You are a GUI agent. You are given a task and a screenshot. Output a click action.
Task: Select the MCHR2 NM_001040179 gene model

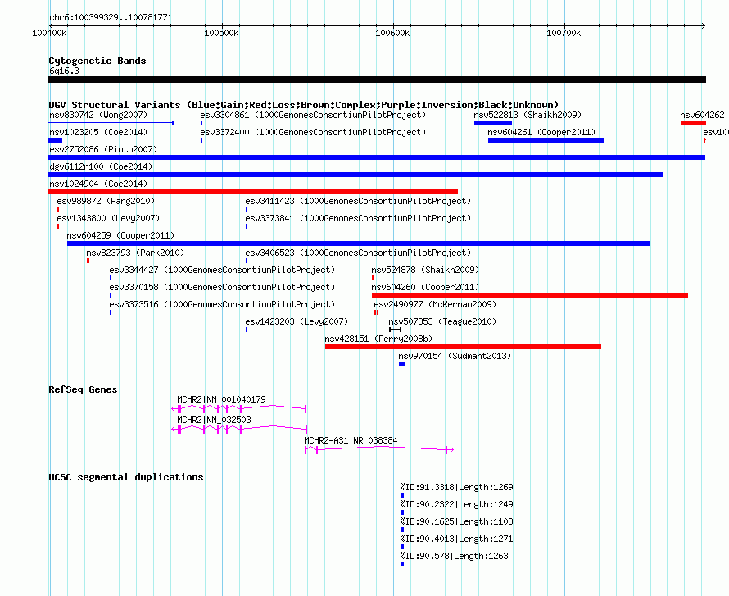(x=239, y=409)
